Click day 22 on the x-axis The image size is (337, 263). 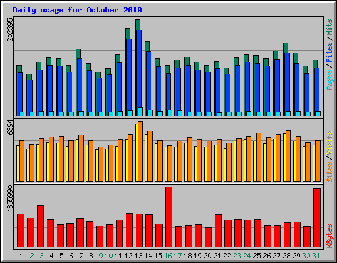(x=227, y=256)
